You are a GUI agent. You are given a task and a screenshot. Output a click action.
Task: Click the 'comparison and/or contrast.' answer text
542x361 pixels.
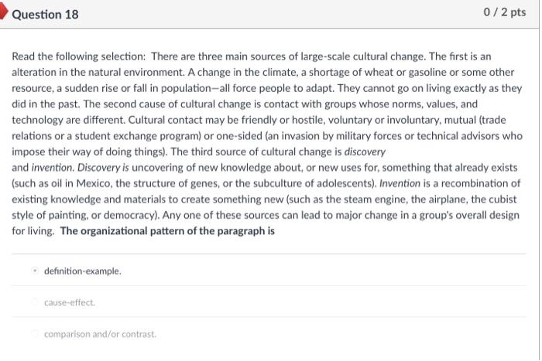100,334
